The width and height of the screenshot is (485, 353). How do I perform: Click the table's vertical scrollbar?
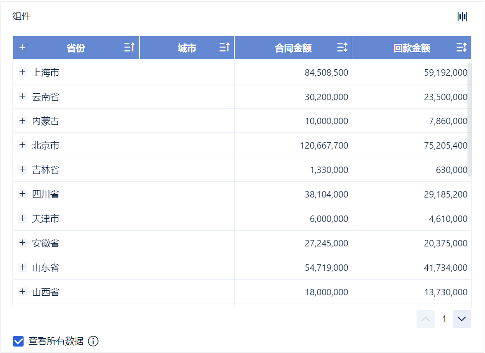(x=469, y=120)
